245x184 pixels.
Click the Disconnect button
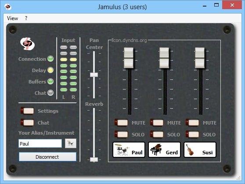tap(47, 157)
